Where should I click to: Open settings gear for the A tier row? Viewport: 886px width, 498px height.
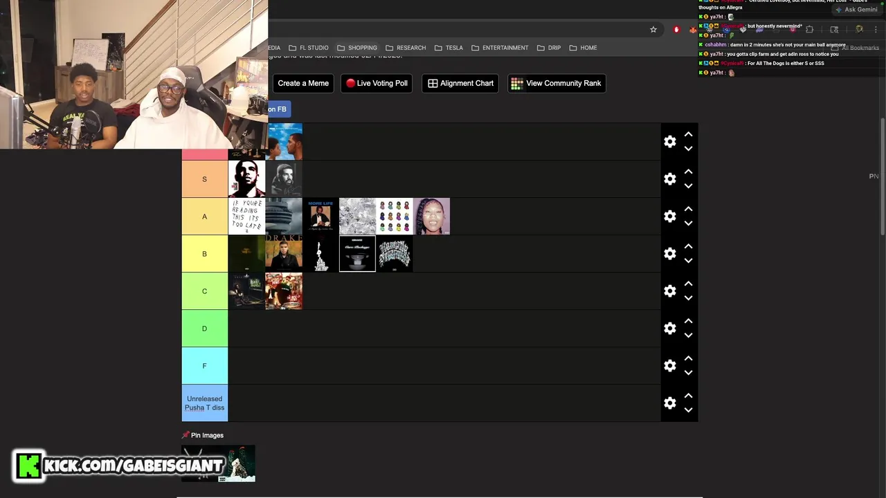click(x=670, y=216)
